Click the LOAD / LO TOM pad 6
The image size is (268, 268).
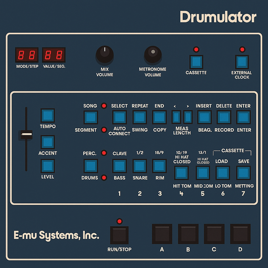click(223, 173)
